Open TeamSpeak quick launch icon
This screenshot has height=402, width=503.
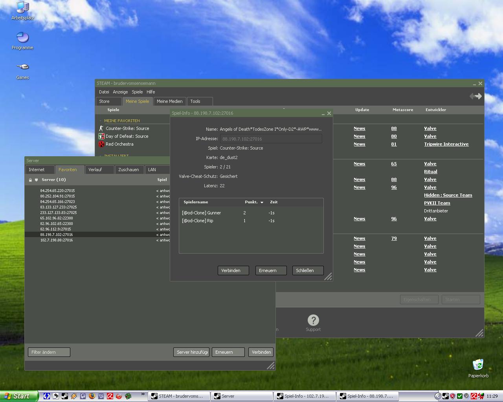[101, 396]
